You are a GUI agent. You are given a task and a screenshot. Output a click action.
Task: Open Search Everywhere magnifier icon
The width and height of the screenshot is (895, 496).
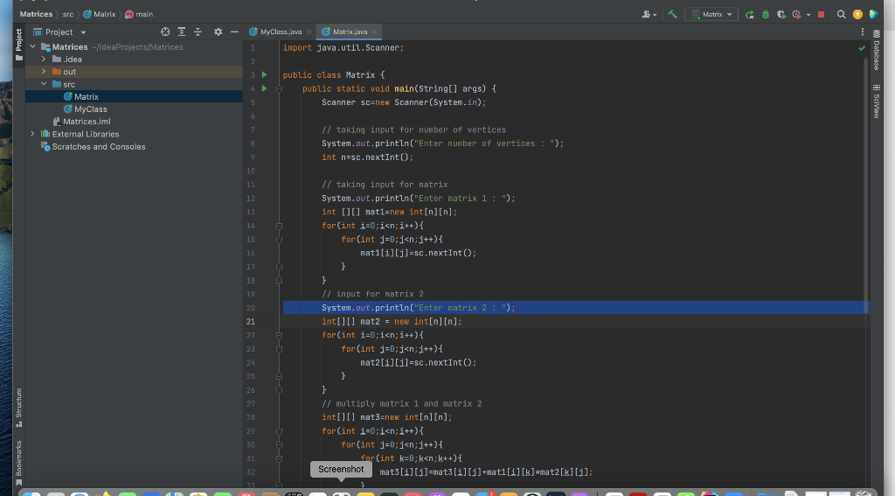point(841,14)
